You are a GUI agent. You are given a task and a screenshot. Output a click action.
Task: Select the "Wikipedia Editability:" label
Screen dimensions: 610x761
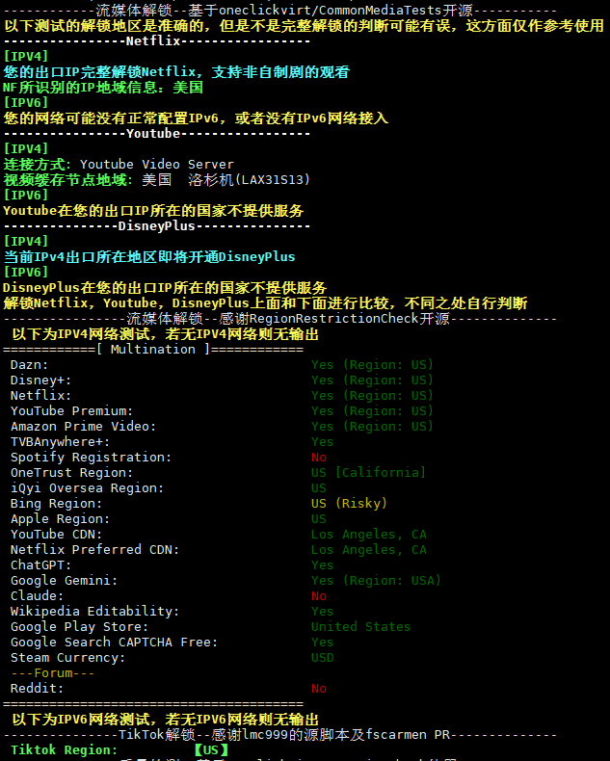click(x=95, y=612)
